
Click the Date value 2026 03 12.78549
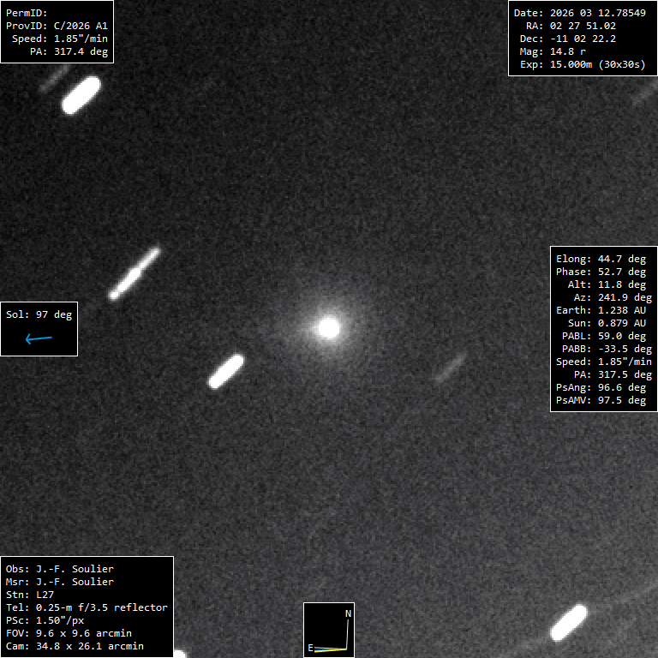coord(597,13)
